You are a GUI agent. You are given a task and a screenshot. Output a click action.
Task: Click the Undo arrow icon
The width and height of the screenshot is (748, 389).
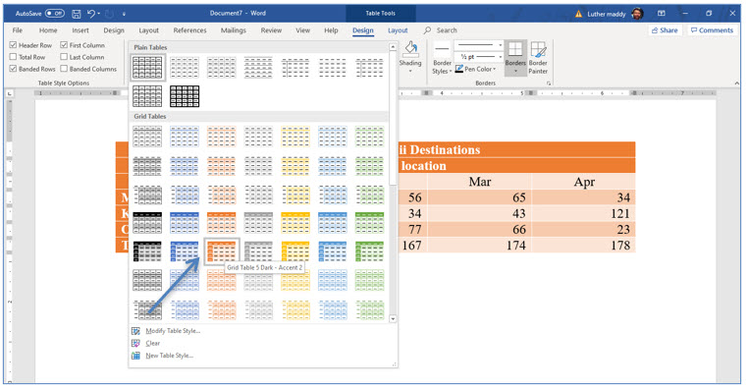click(91, 14)
